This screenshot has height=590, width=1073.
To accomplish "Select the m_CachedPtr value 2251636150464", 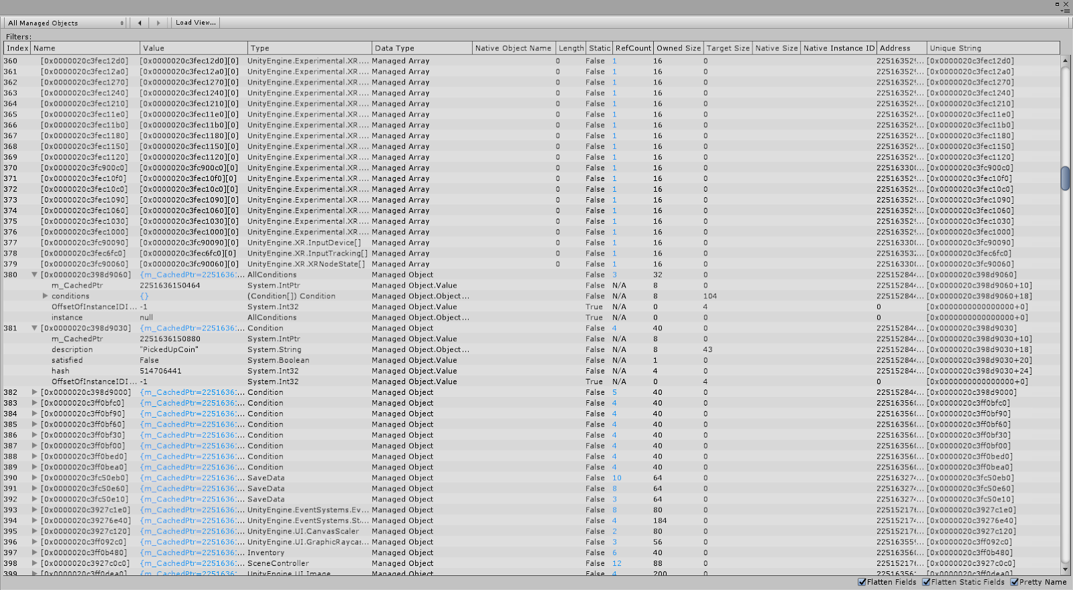I will [170, 286].
